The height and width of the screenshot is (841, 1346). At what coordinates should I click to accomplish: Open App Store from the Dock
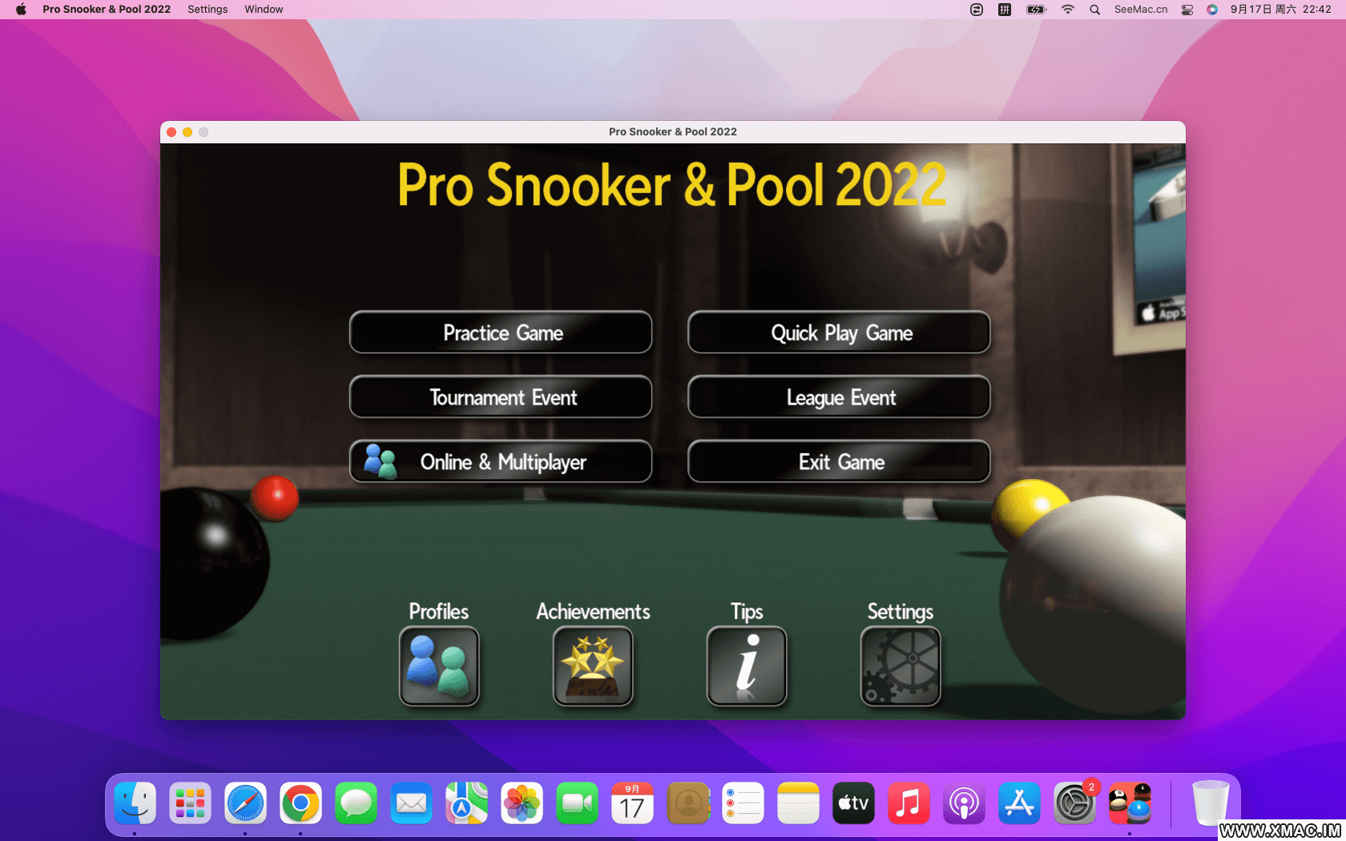[x=1019, y=803]
